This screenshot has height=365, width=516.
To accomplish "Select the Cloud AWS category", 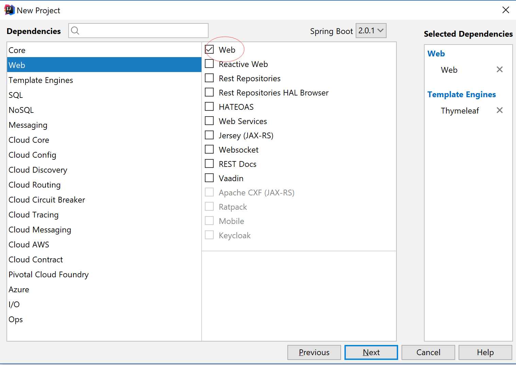I will [x=104, y=244].
